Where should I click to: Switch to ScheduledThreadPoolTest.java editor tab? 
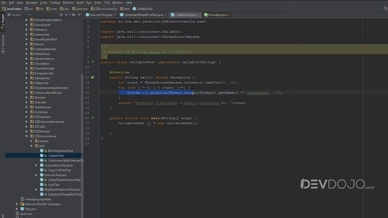click(x=143, y=15)
